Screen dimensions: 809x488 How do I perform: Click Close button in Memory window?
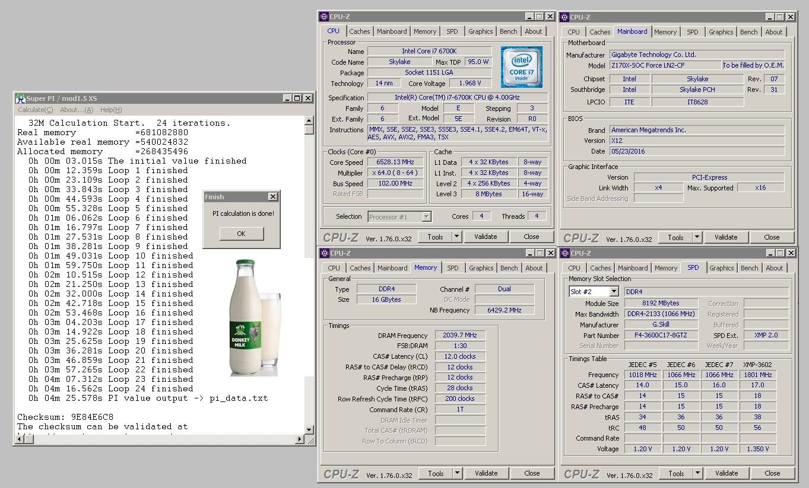(532, 473)
